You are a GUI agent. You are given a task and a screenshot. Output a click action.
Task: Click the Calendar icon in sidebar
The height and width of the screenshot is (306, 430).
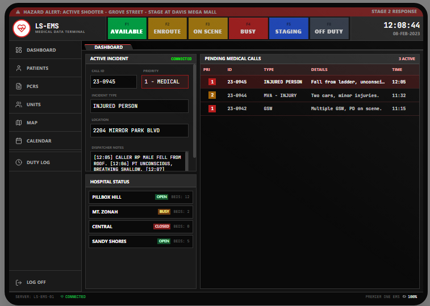click(x=19, y=141)
